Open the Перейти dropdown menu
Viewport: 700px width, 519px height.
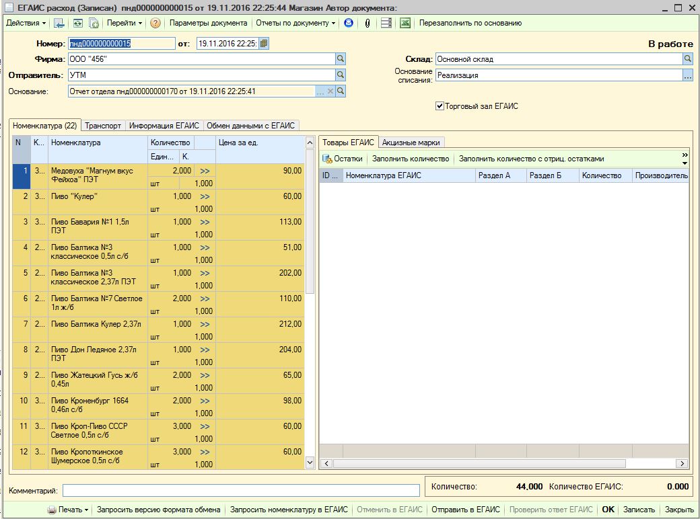click(125, 23)
